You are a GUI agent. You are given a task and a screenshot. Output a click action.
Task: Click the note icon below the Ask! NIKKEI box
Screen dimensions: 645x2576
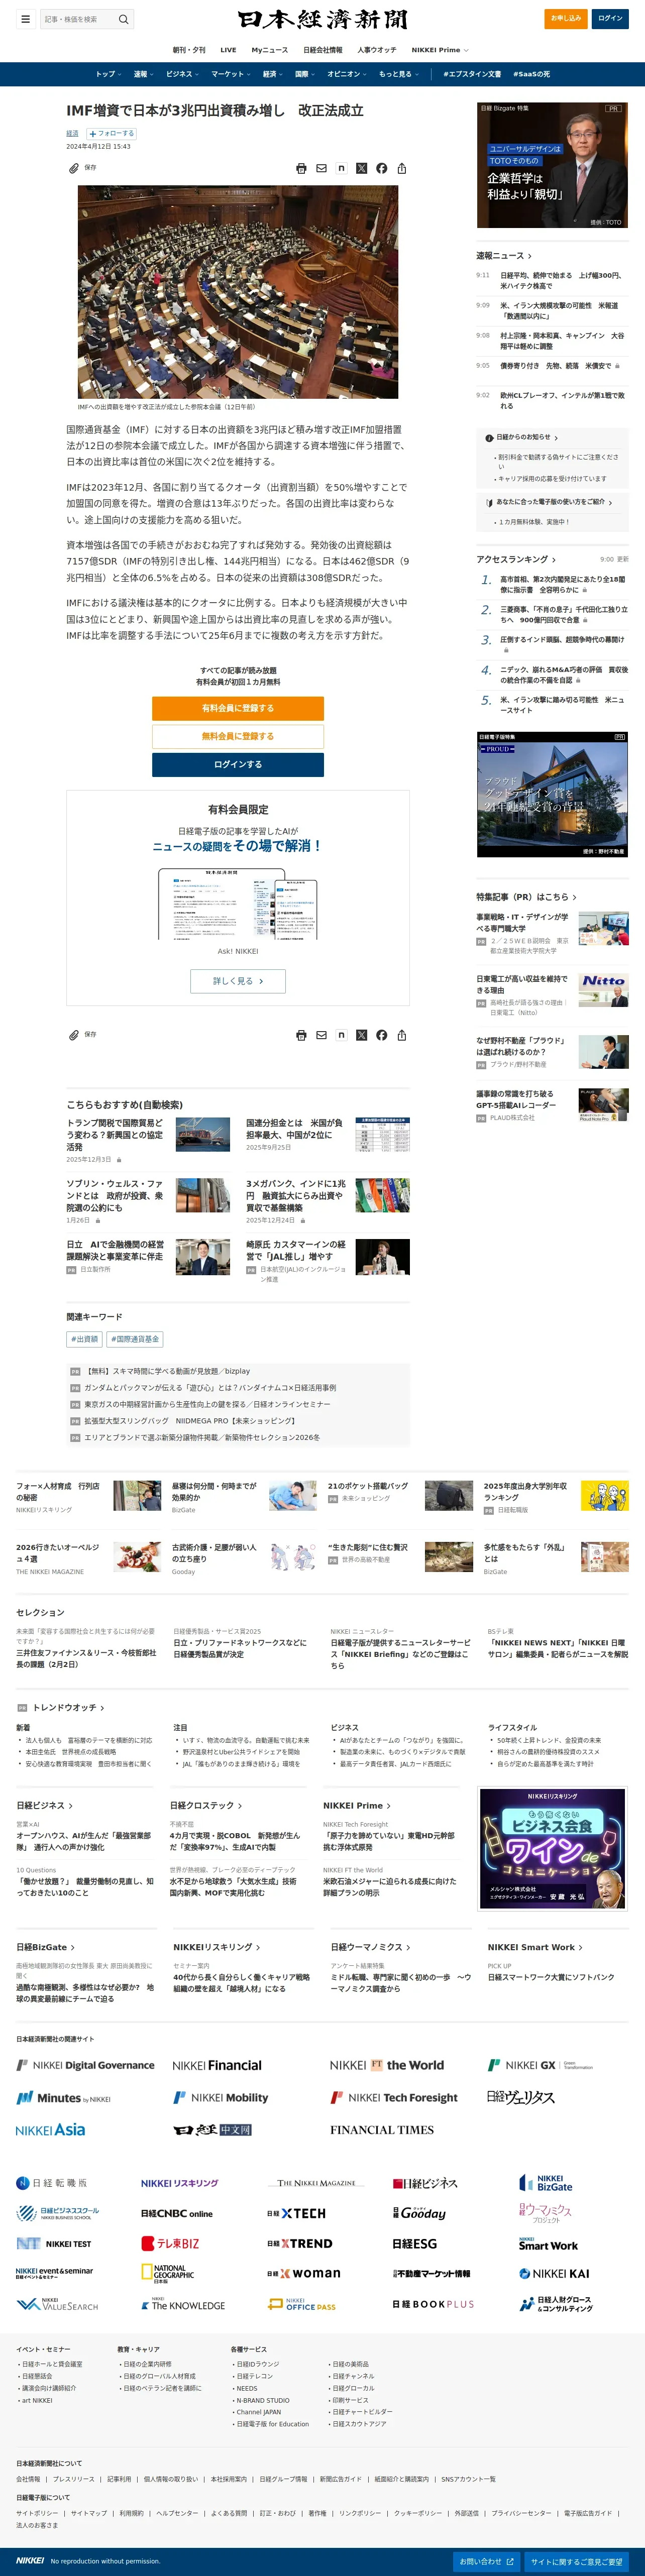(x=341, y=1035)
